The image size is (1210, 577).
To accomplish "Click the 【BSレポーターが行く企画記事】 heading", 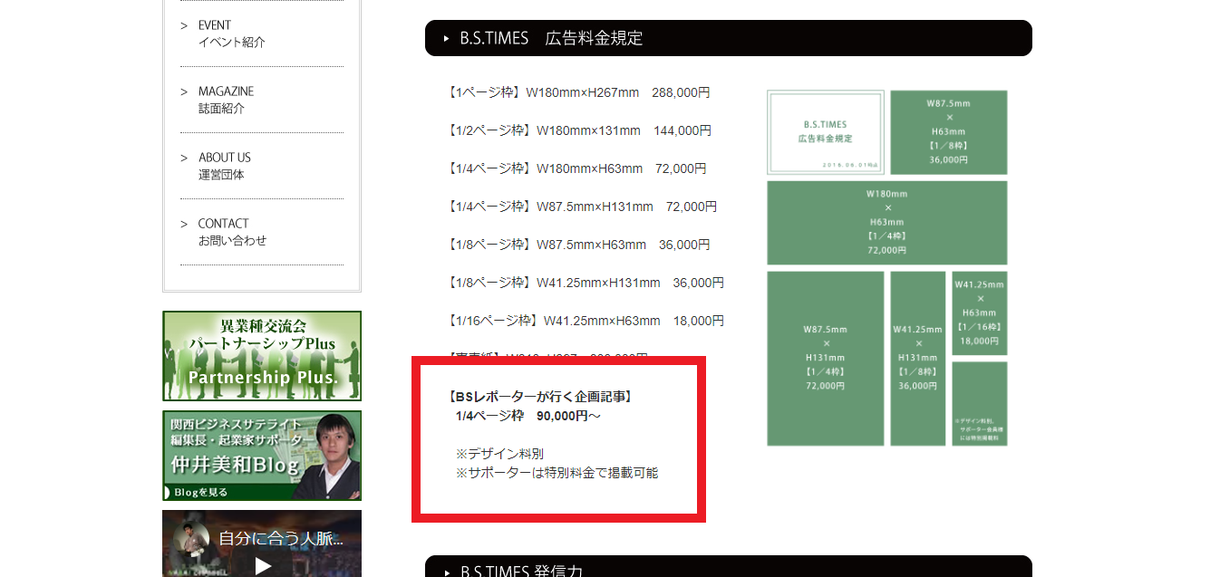I will (x=540, y=397).
